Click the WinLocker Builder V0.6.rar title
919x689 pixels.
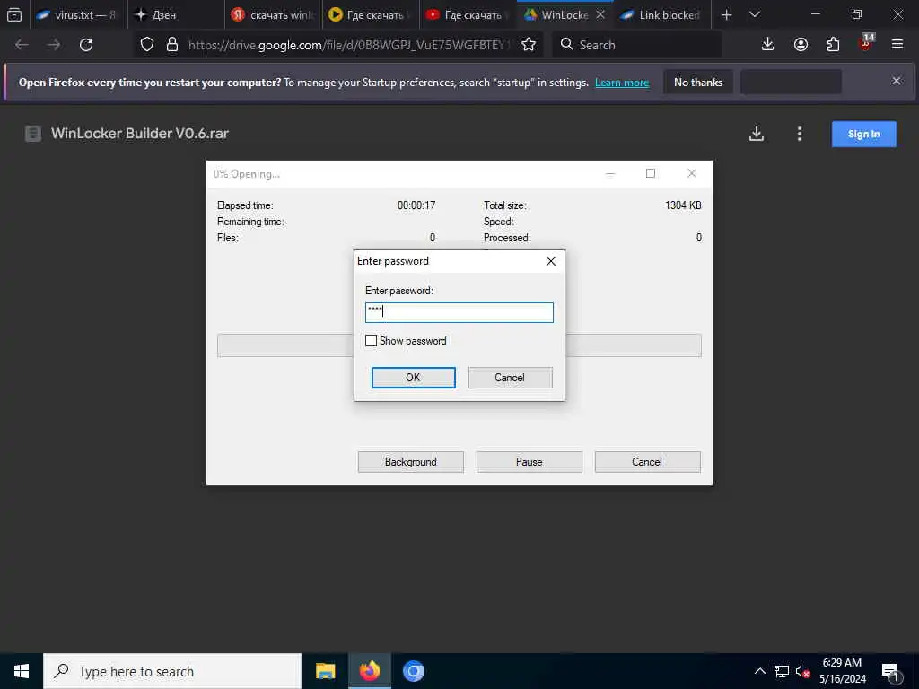(x=139, y=134)
